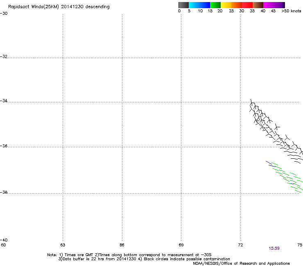Select the gray 0-5 knots color segment

(x=183, y=5)
